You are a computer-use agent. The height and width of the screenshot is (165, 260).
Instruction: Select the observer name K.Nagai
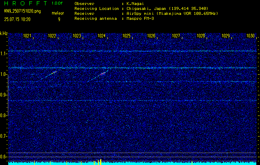pos(135,4)
